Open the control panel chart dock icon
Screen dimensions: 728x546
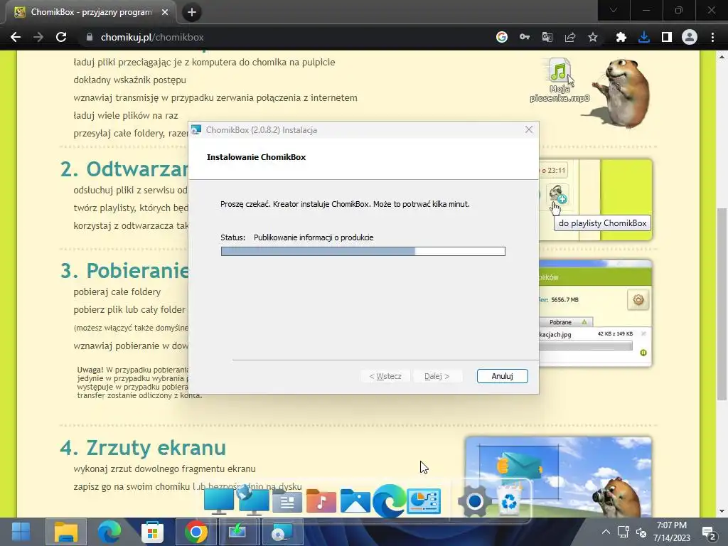[x=424, y=501]
